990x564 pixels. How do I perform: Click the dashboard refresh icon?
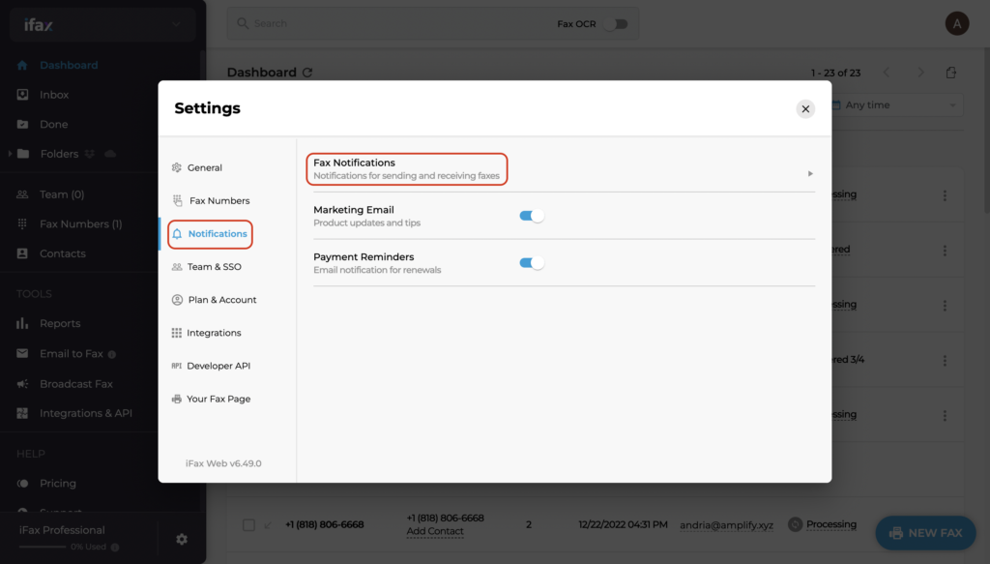click(307, 73)
